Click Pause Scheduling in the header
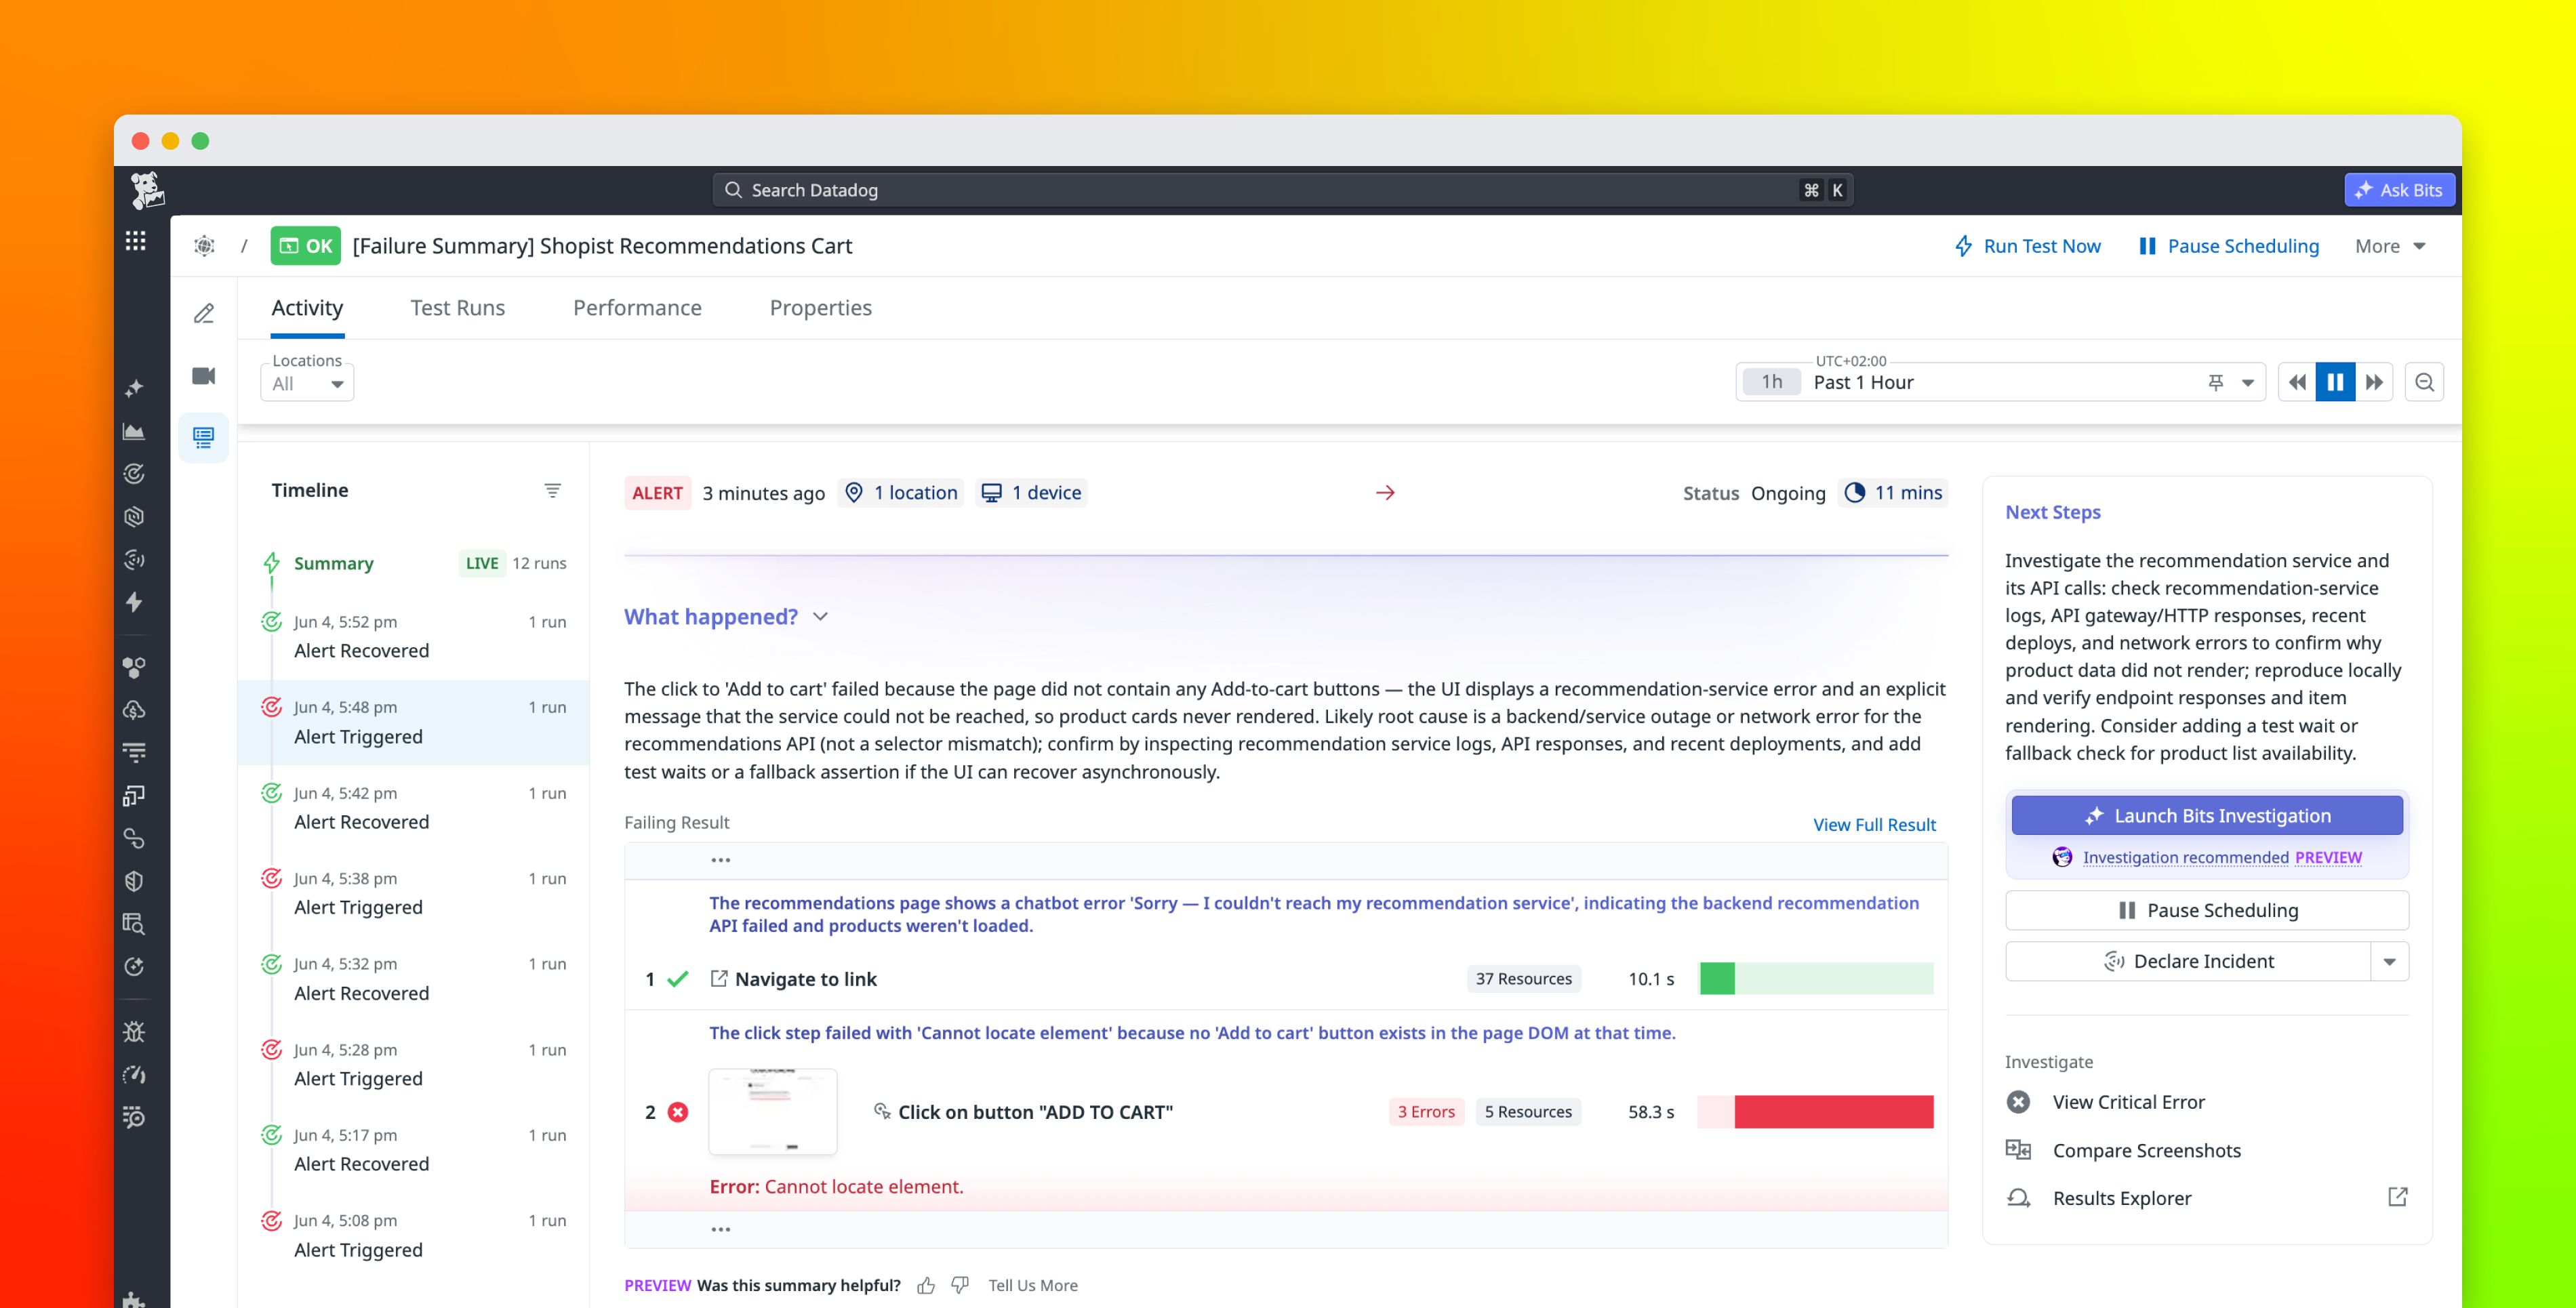2576x1308 pixels. pyautogui.click(x=2228, y=246)
